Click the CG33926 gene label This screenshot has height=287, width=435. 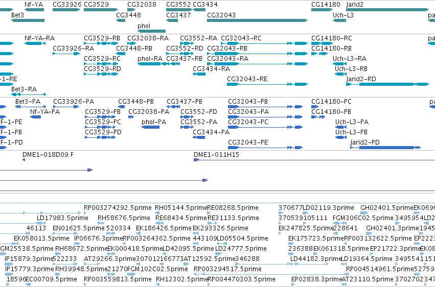pyautogui.click(x=67, y=5)
